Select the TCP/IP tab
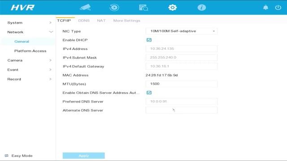The width and height of the screenshot is (287, 161). click(64, 21)
